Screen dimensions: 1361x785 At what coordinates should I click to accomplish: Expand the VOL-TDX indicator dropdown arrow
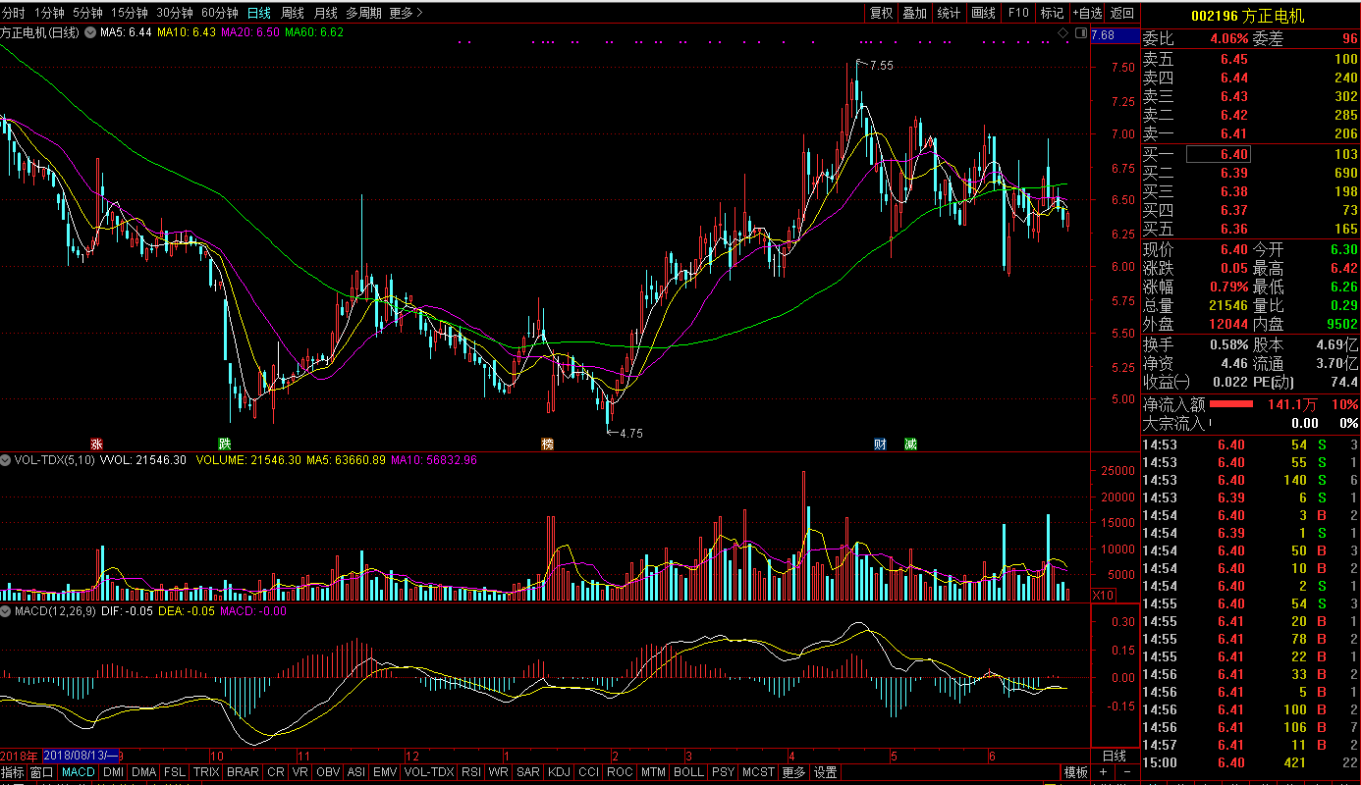(7, 459)
